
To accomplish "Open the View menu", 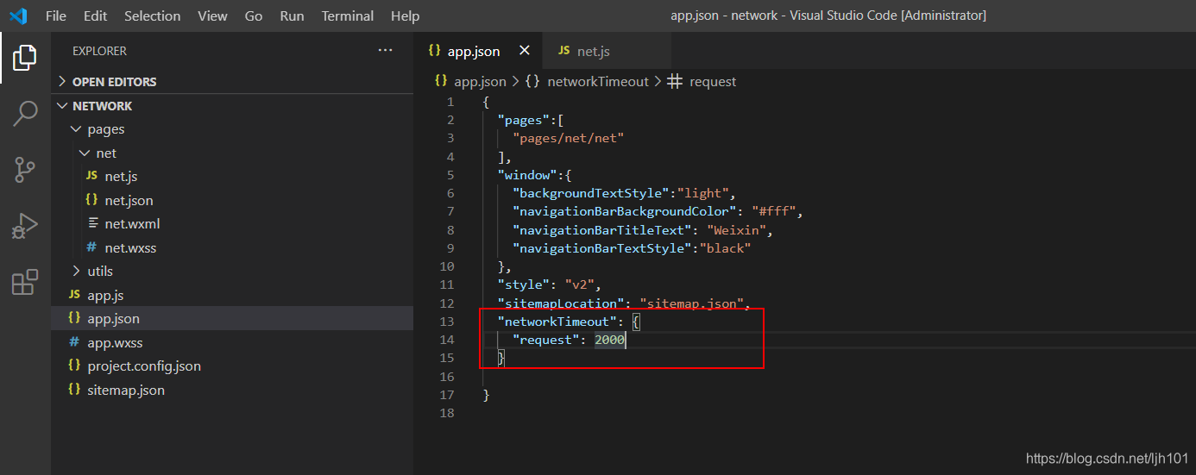I will 212,16.
